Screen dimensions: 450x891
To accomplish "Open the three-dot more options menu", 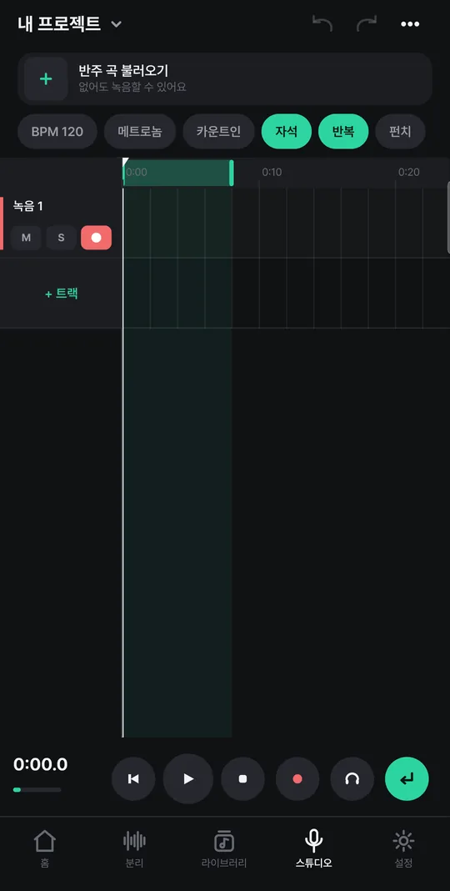I will (410, 24).
